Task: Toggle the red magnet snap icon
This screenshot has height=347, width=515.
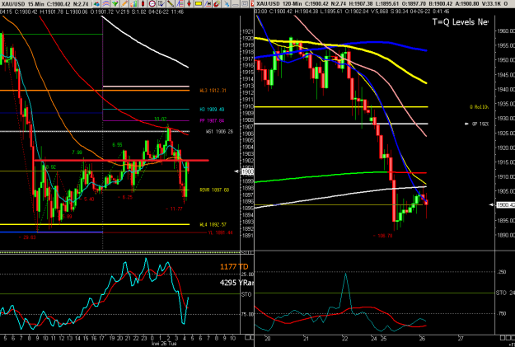Action: tap(217, 4)
